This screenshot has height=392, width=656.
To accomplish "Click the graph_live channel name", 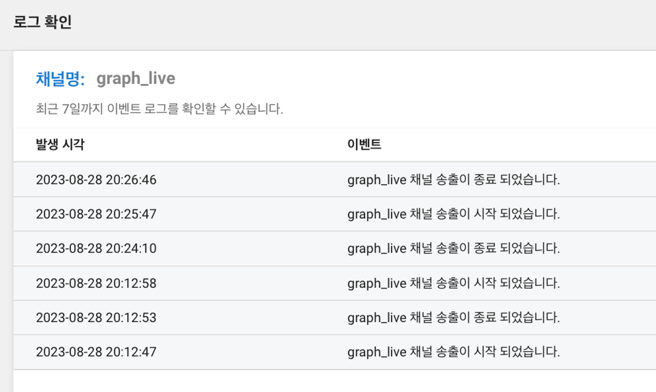I will pos(136,79).
